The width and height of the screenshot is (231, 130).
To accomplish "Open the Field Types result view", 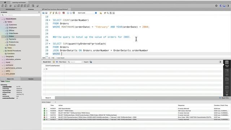I will tap(227, 81).
